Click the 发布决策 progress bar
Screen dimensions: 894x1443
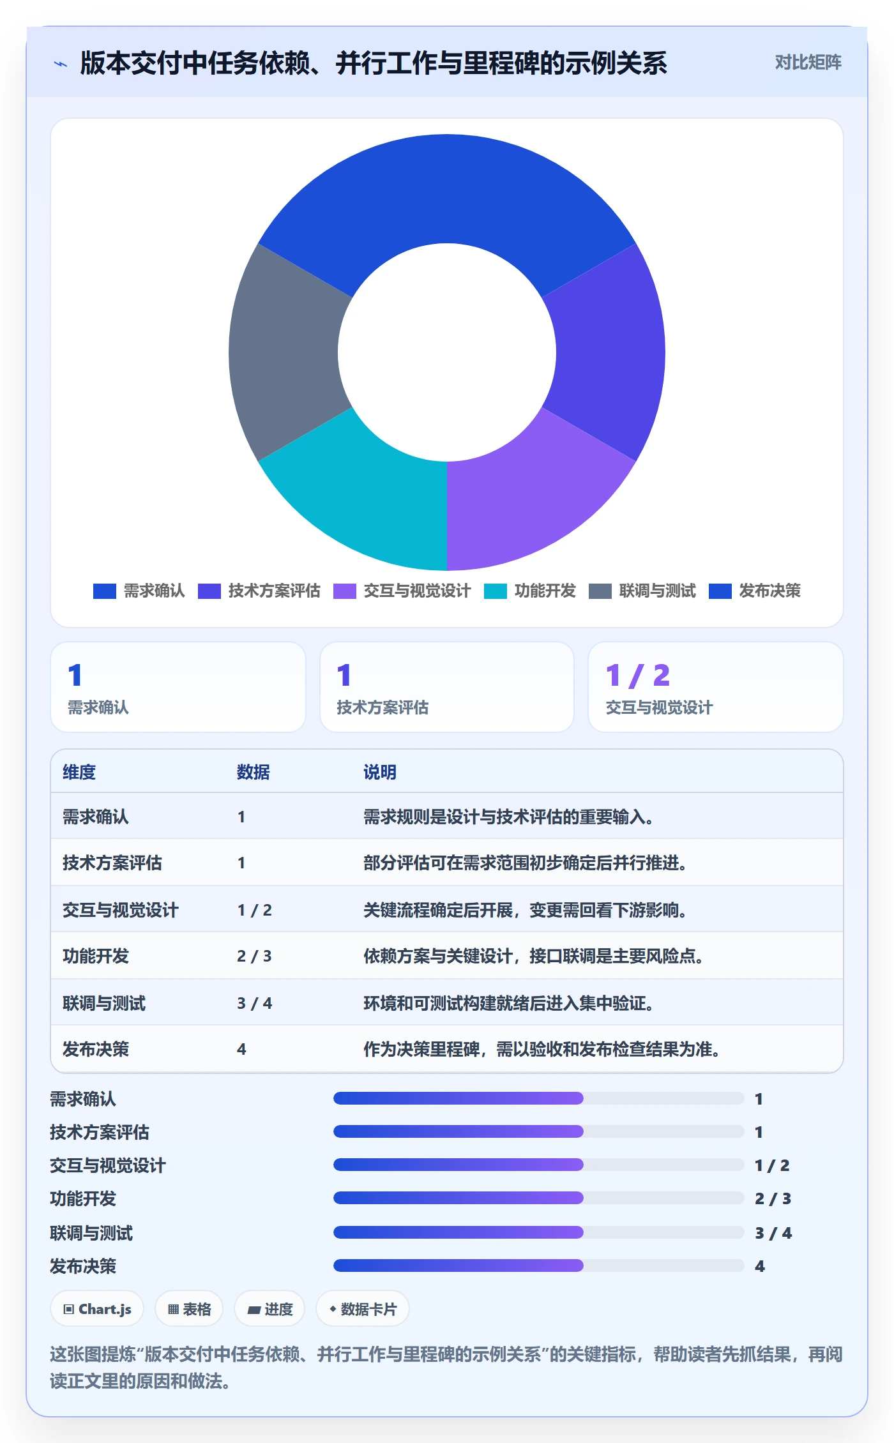[x=538, y=1265]
